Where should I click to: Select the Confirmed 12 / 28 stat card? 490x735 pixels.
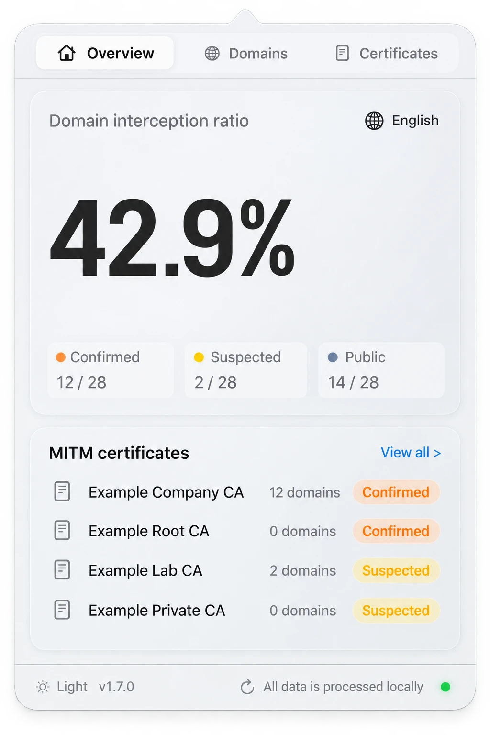point(111,370)
